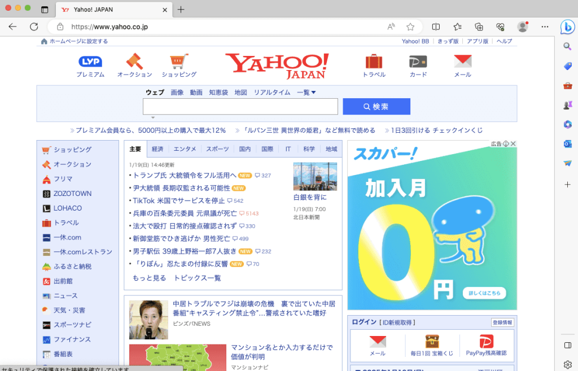Open the もっと見る link
The width and height of the screenshot is (578, 371).
(149, 278)
